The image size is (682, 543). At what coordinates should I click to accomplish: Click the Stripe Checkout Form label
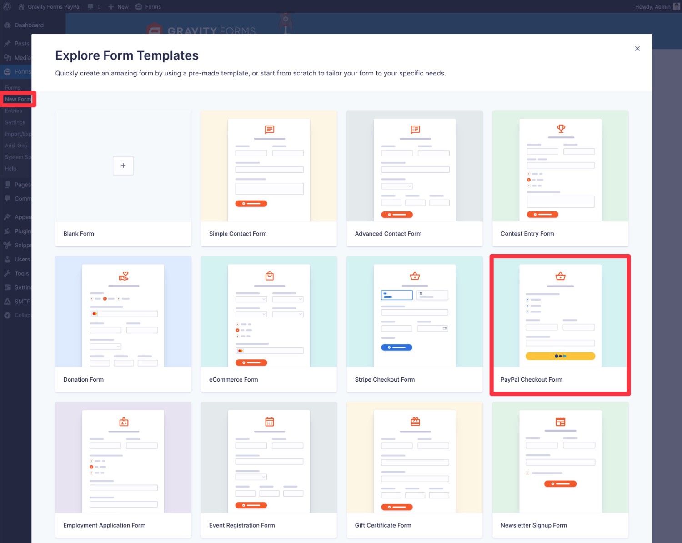point(385,380)
